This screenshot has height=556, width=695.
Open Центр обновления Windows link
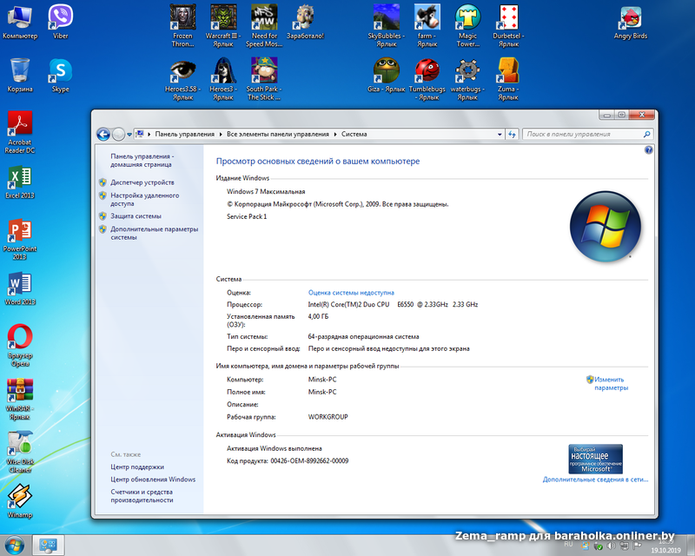click(x=153, y=480)
